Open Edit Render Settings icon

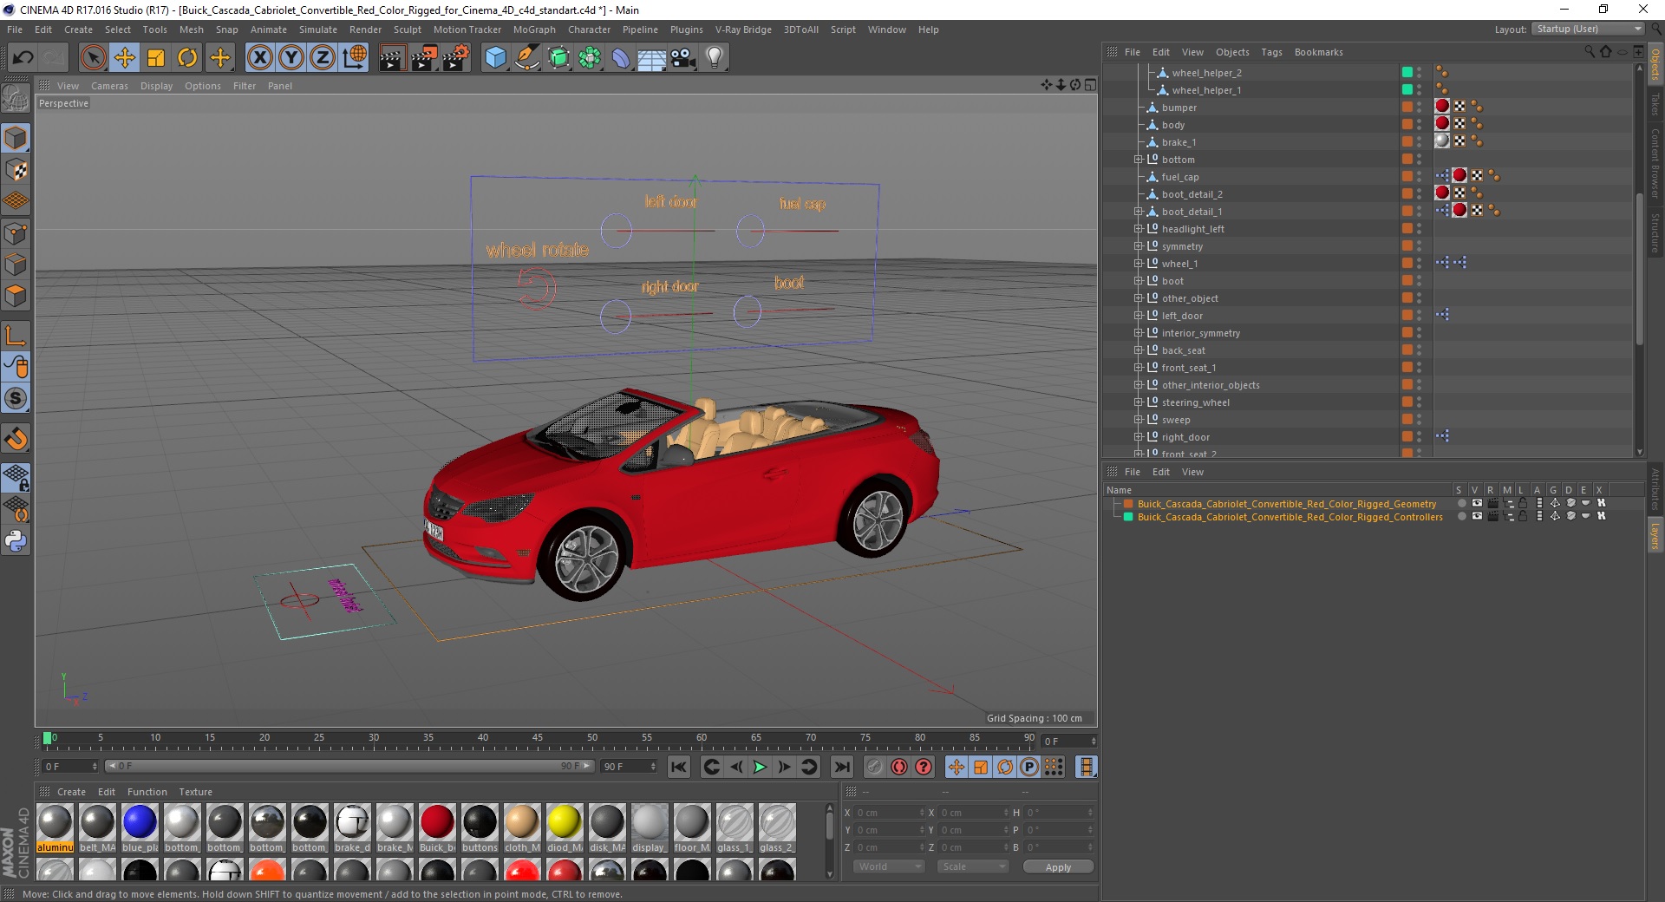pyautogui.click(x=456, y=58)
